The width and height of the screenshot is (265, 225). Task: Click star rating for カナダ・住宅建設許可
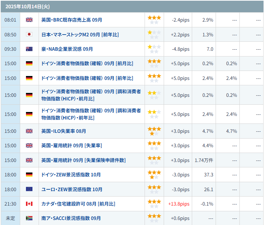click(x=154, y=204)
